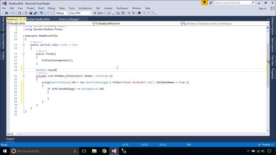
Task: Click the Find in Files toolbar icon
Action: coord(110,13)
